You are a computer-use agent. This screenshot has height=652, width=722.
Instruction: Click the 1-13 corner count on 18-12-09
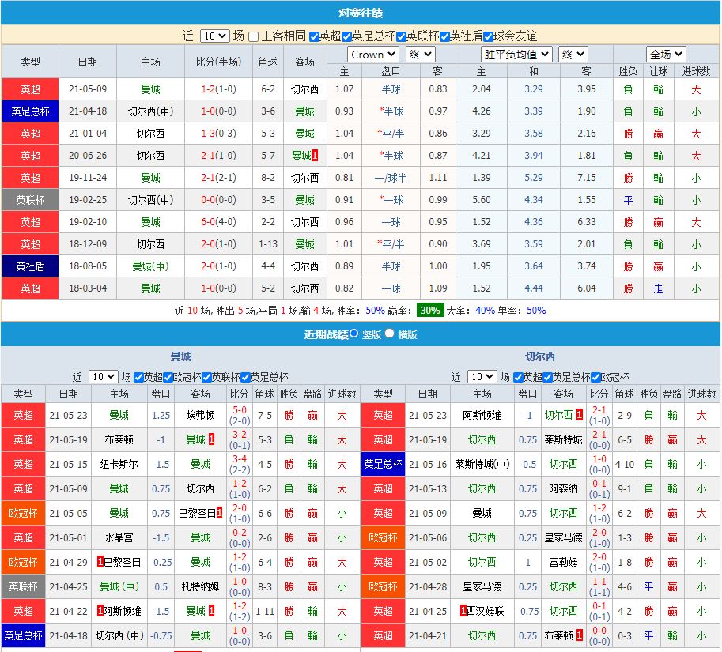pyautogui.click(x=267, y=244)
